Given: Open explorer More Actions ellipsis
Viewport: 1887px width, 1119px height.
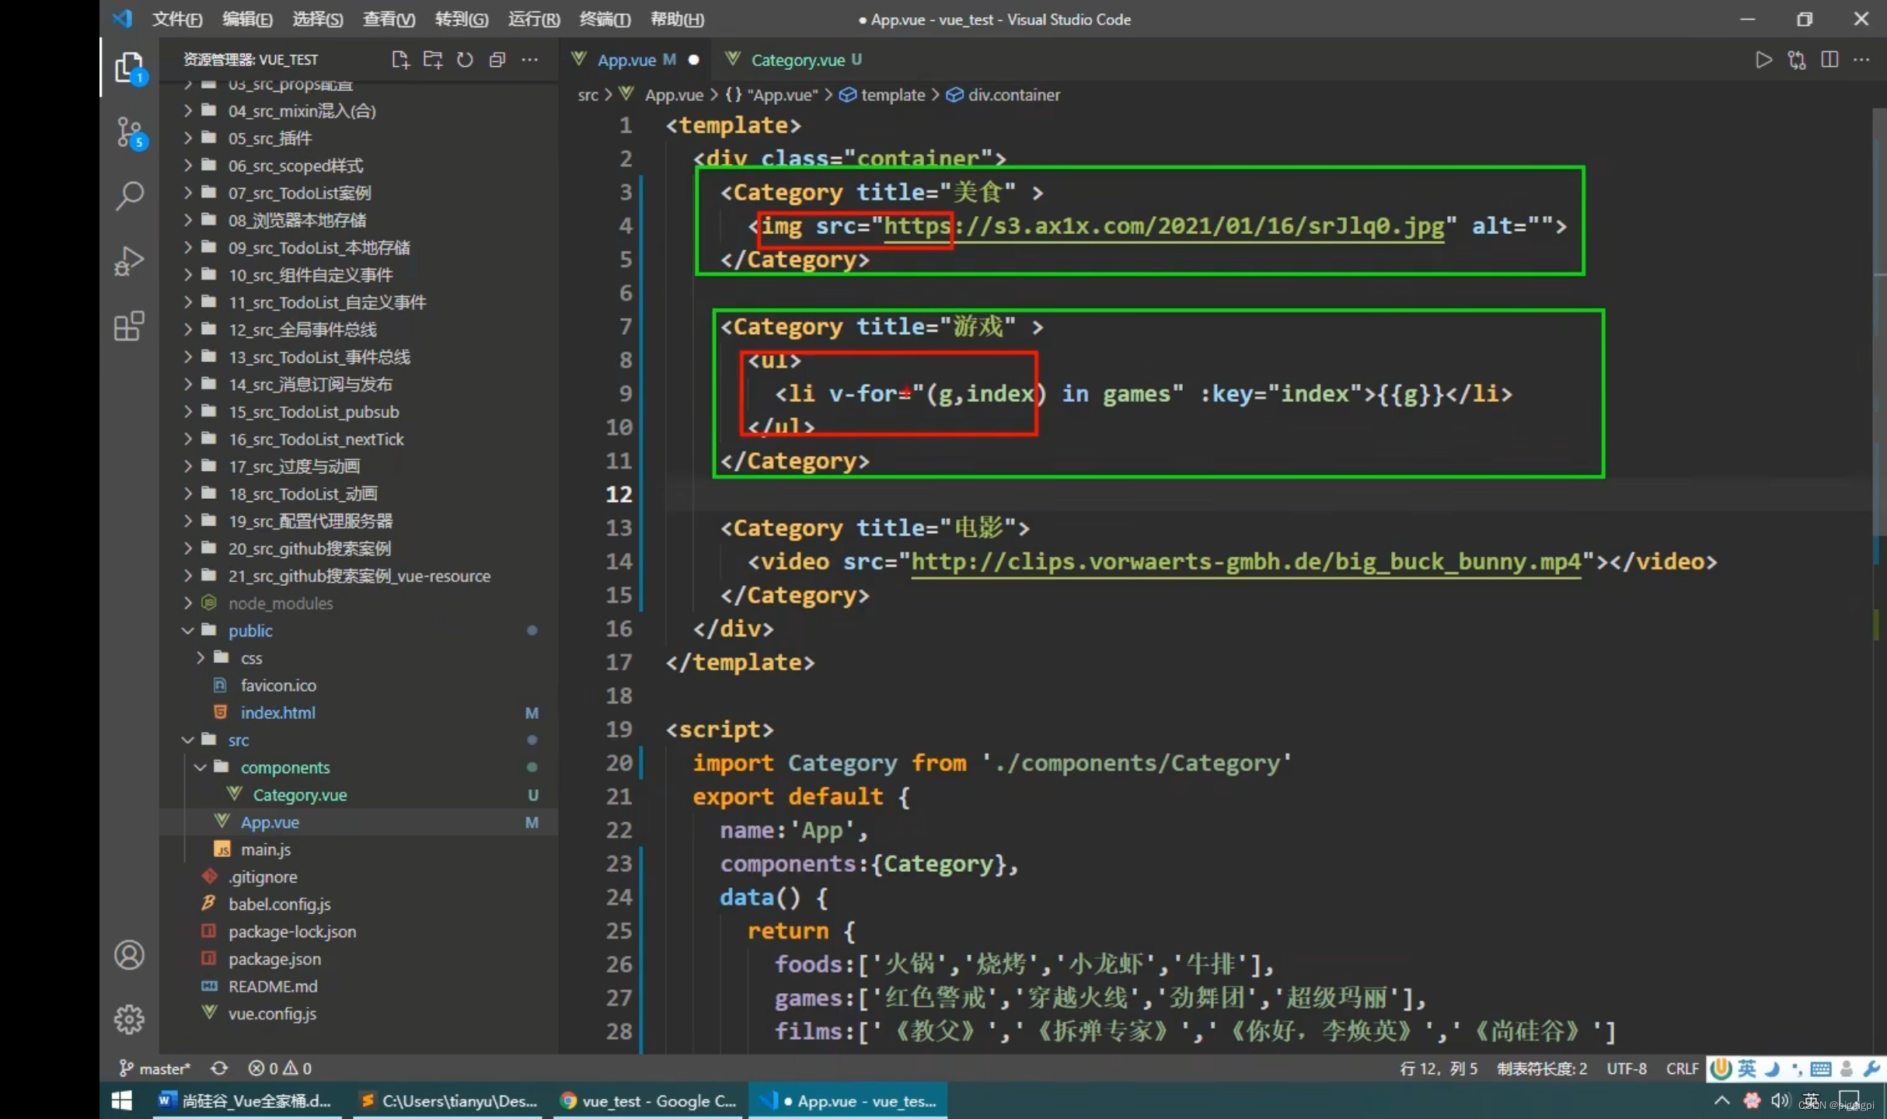Looking at the screenshot, I should coord(530,60).
